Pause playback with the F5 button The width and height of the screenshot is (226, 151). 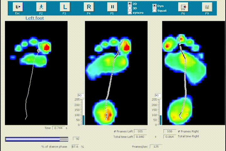(112, 7)
